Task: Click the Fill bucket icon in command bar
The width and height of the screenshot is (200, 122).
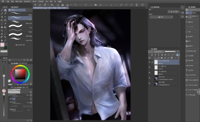Action: pyautogui.click(x=96, y=5)
